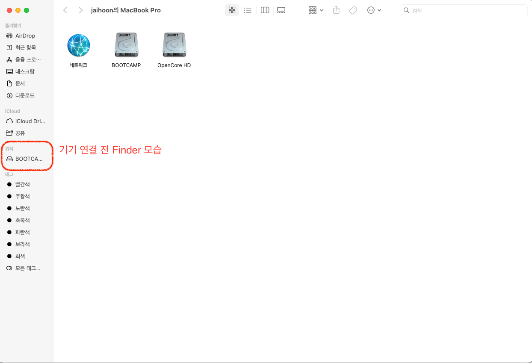Click the 즐겨찾기 section header

[x=13, y=26]
